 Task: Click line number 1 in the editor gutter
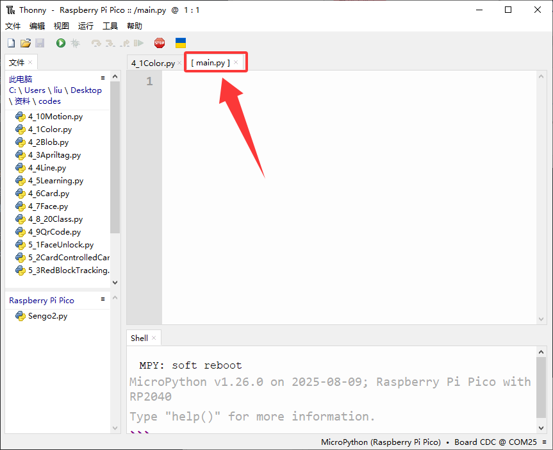coord(149,81)
